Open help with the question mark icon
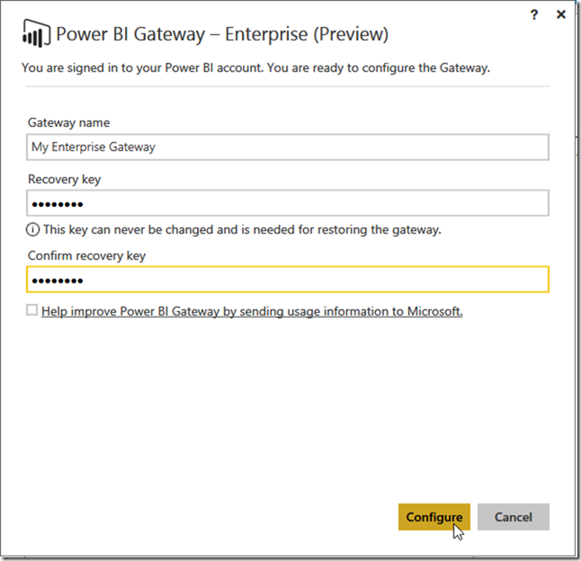581x561 pixels. (x=534, y=14)
